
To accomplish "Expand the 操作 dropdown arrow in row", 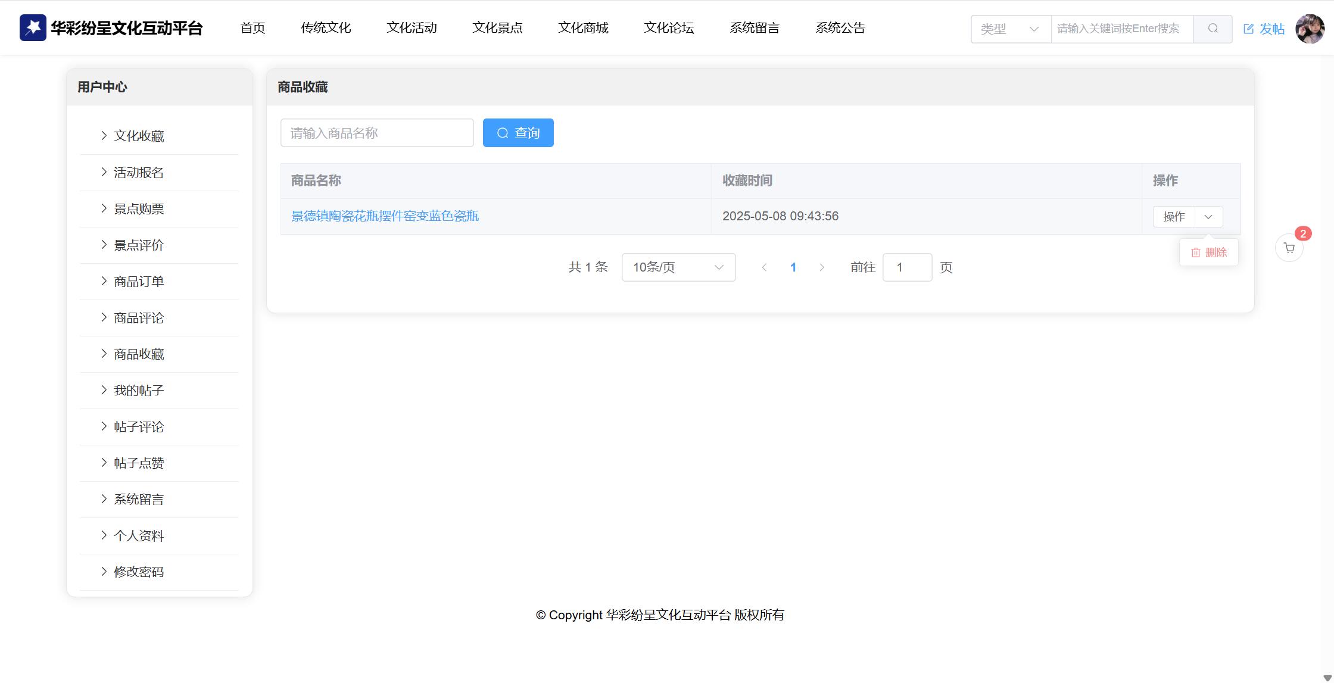I will tap(1208, 217).
